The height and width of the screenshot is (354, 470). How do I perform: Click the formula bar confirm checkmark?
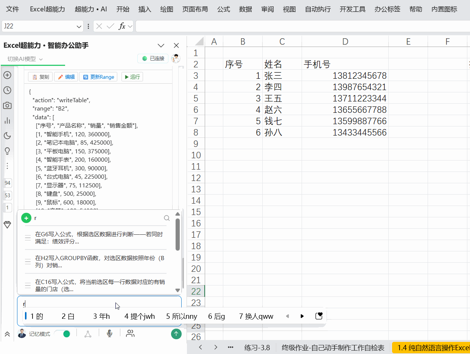coord(110,26)
